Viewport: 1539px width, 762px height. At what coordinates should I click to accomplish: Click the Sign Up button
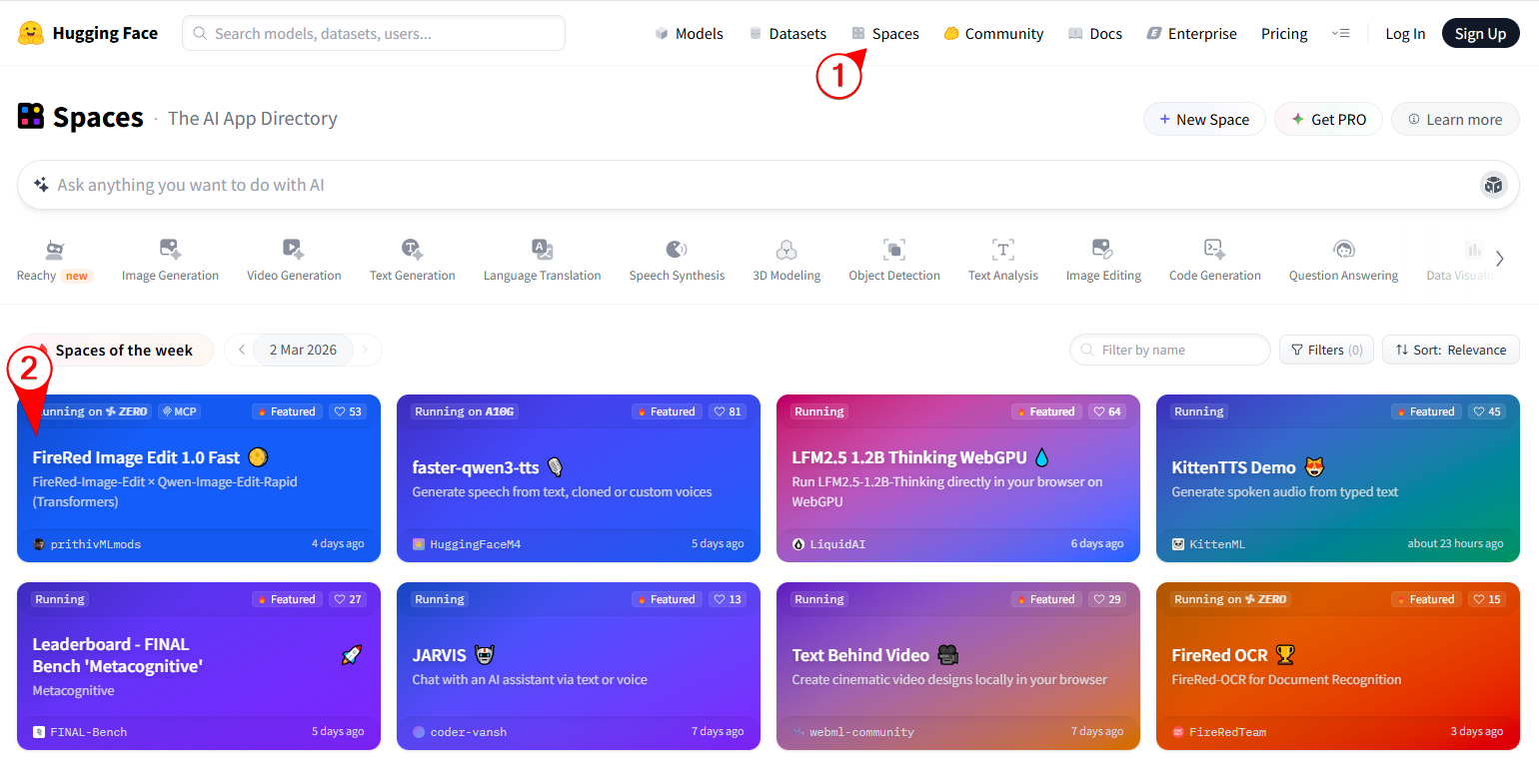[x=1480, y=33]
